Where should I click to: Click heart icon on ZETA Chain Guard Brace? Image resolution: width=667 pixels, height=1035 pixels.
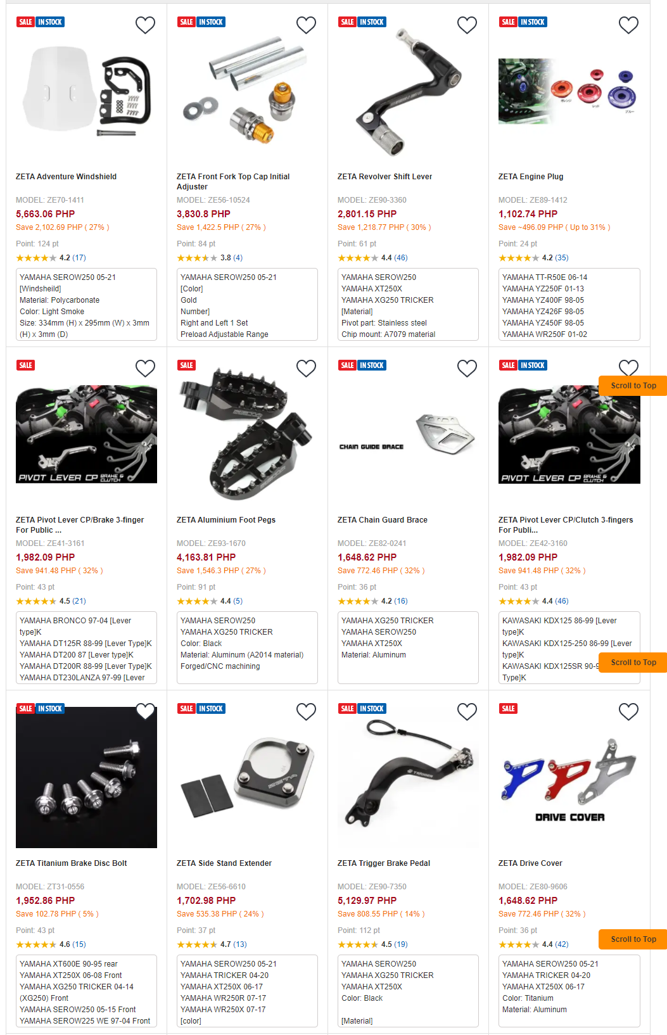467,368
